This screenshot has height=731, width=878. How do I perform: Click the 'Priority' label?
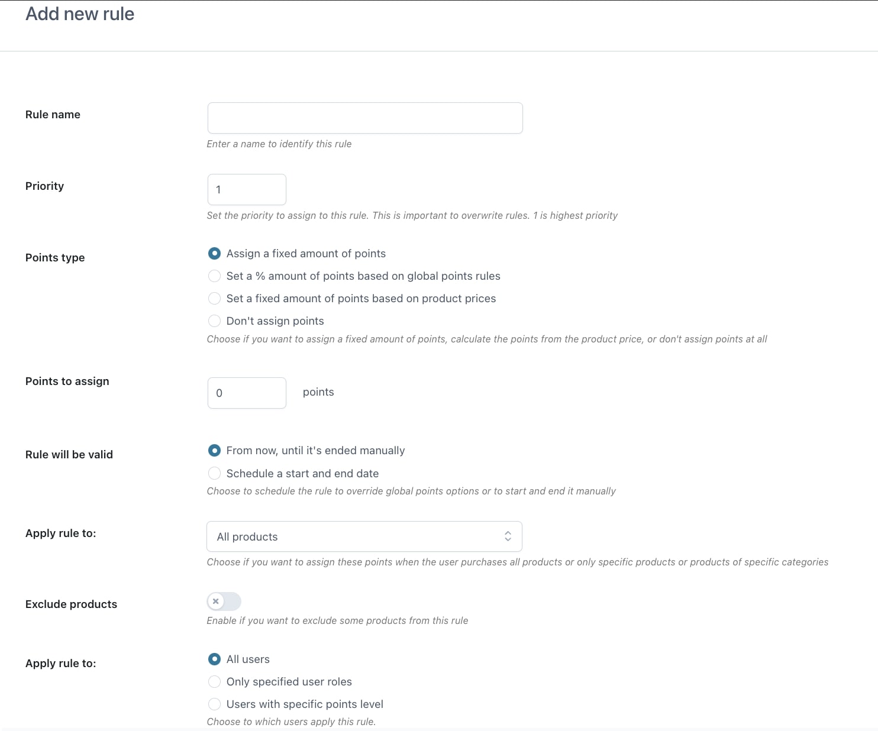tap(44, 186)
